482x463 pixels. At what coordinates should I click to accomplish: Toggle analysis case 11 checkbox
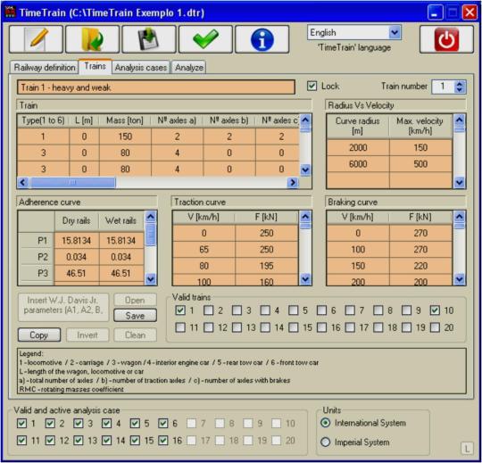(21, 441)
